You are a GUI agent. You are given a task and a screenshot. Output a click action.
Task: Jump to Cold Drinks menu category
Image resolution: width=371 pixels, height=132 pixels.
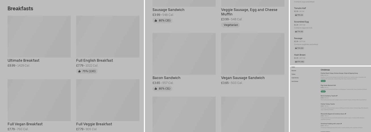[x=295, y=78]
